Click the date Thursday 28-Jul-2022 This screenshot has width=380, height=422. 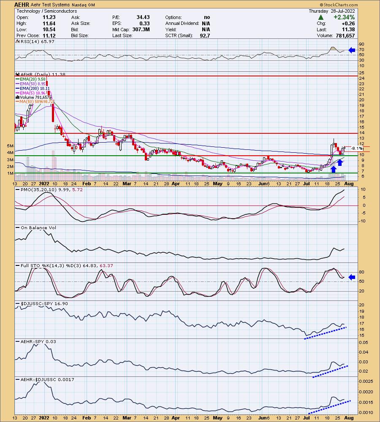point(332,11)
